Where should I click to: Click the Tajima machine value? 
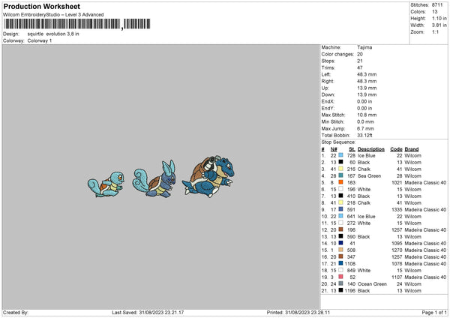[x=364, y=47]
